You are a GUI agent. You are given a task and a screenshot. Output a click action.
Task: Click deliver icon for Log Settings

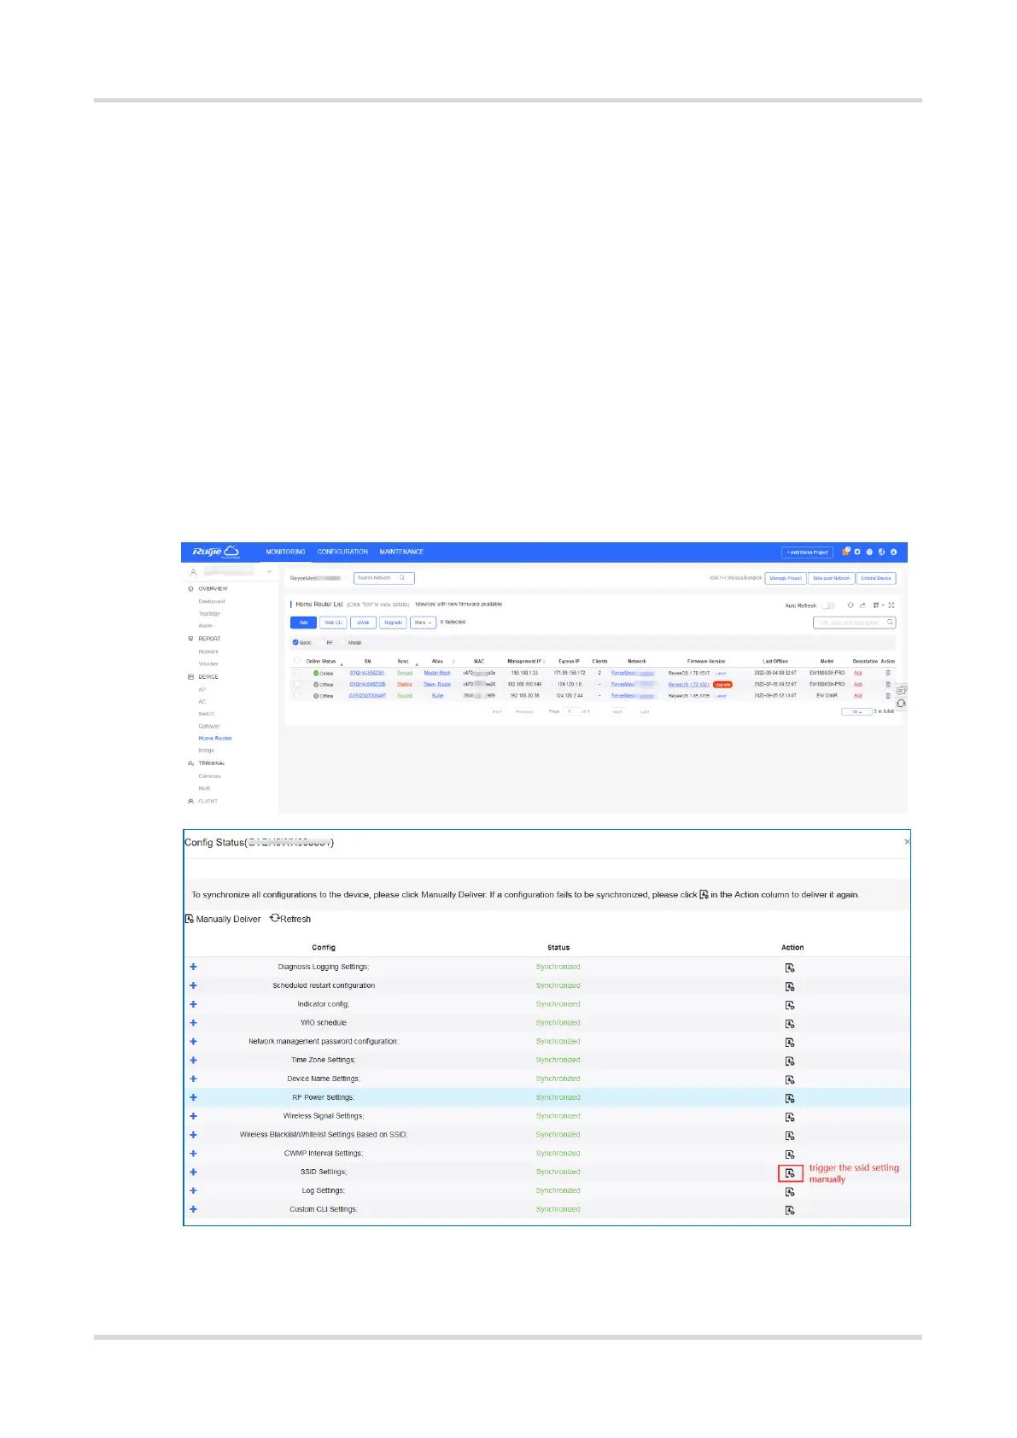(x=790, y=1192)
